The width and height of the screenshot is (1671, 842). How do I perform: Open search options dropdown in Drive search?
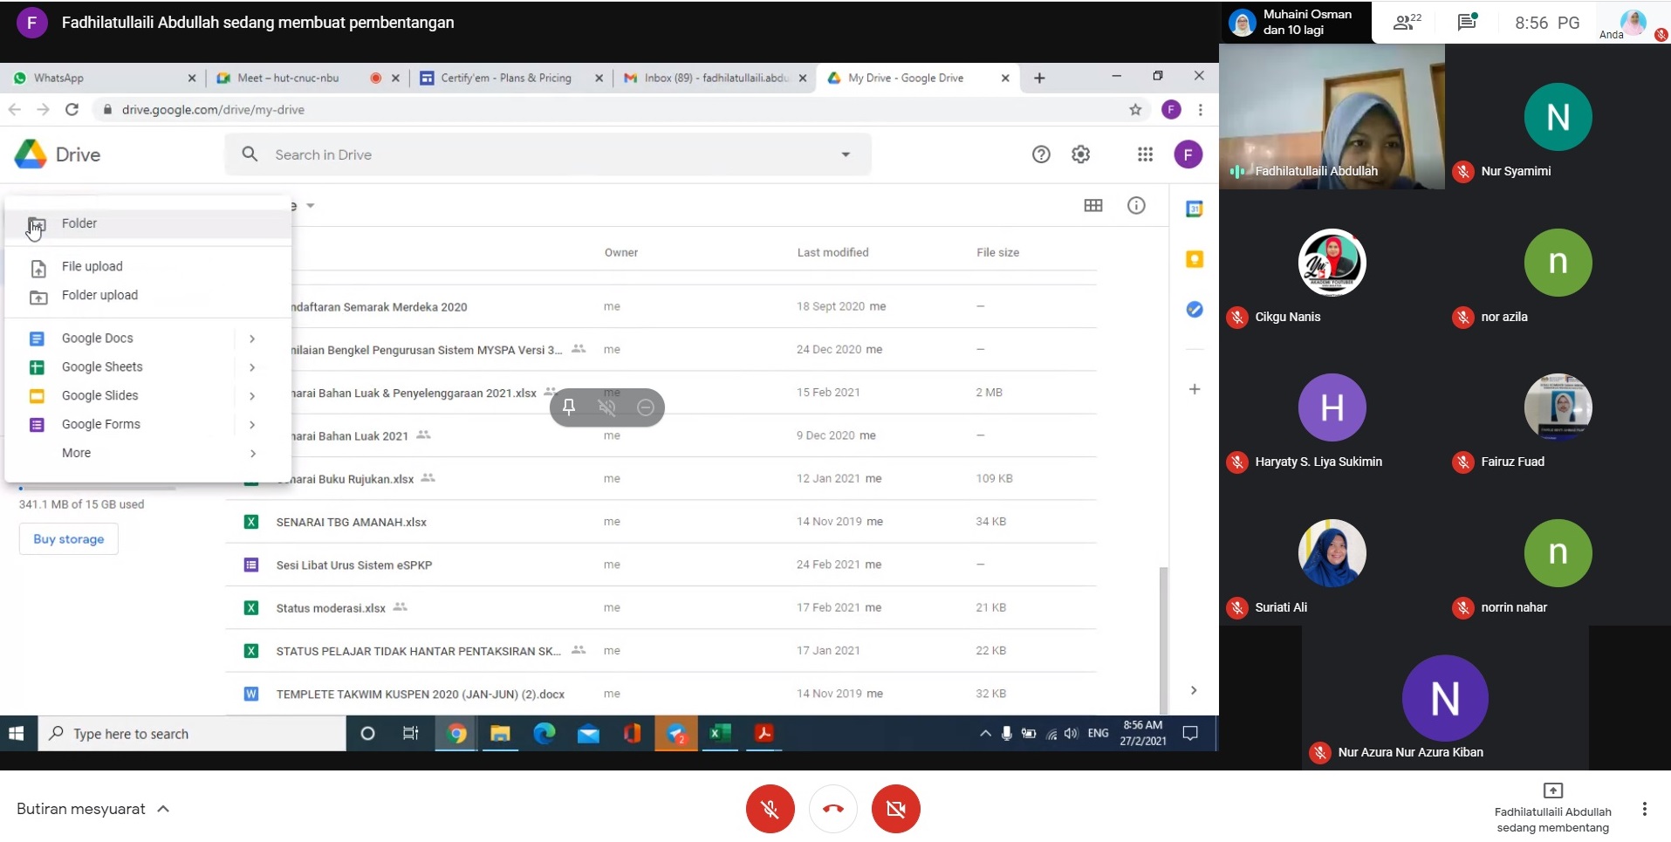845,154
